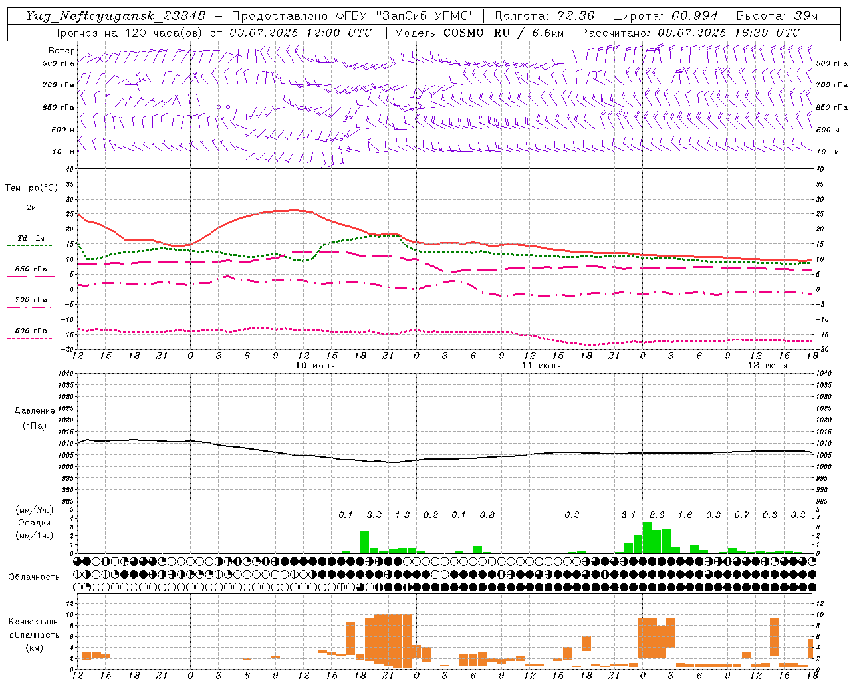Click the 500 гПа temperature legend label
The image size is (851, 681).
[31, 331]
